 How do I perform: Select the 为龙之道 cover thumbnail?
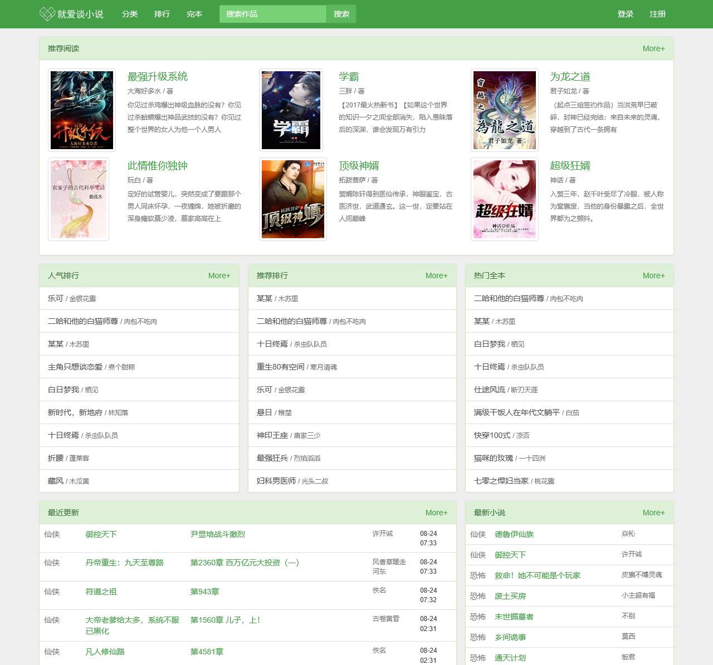click(x=505, y=110)
